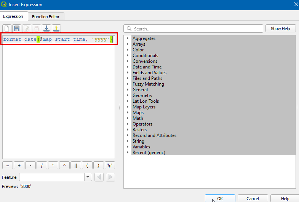Insert the power ^ operator
Screen dimensions: 299x202
(64, 165)
